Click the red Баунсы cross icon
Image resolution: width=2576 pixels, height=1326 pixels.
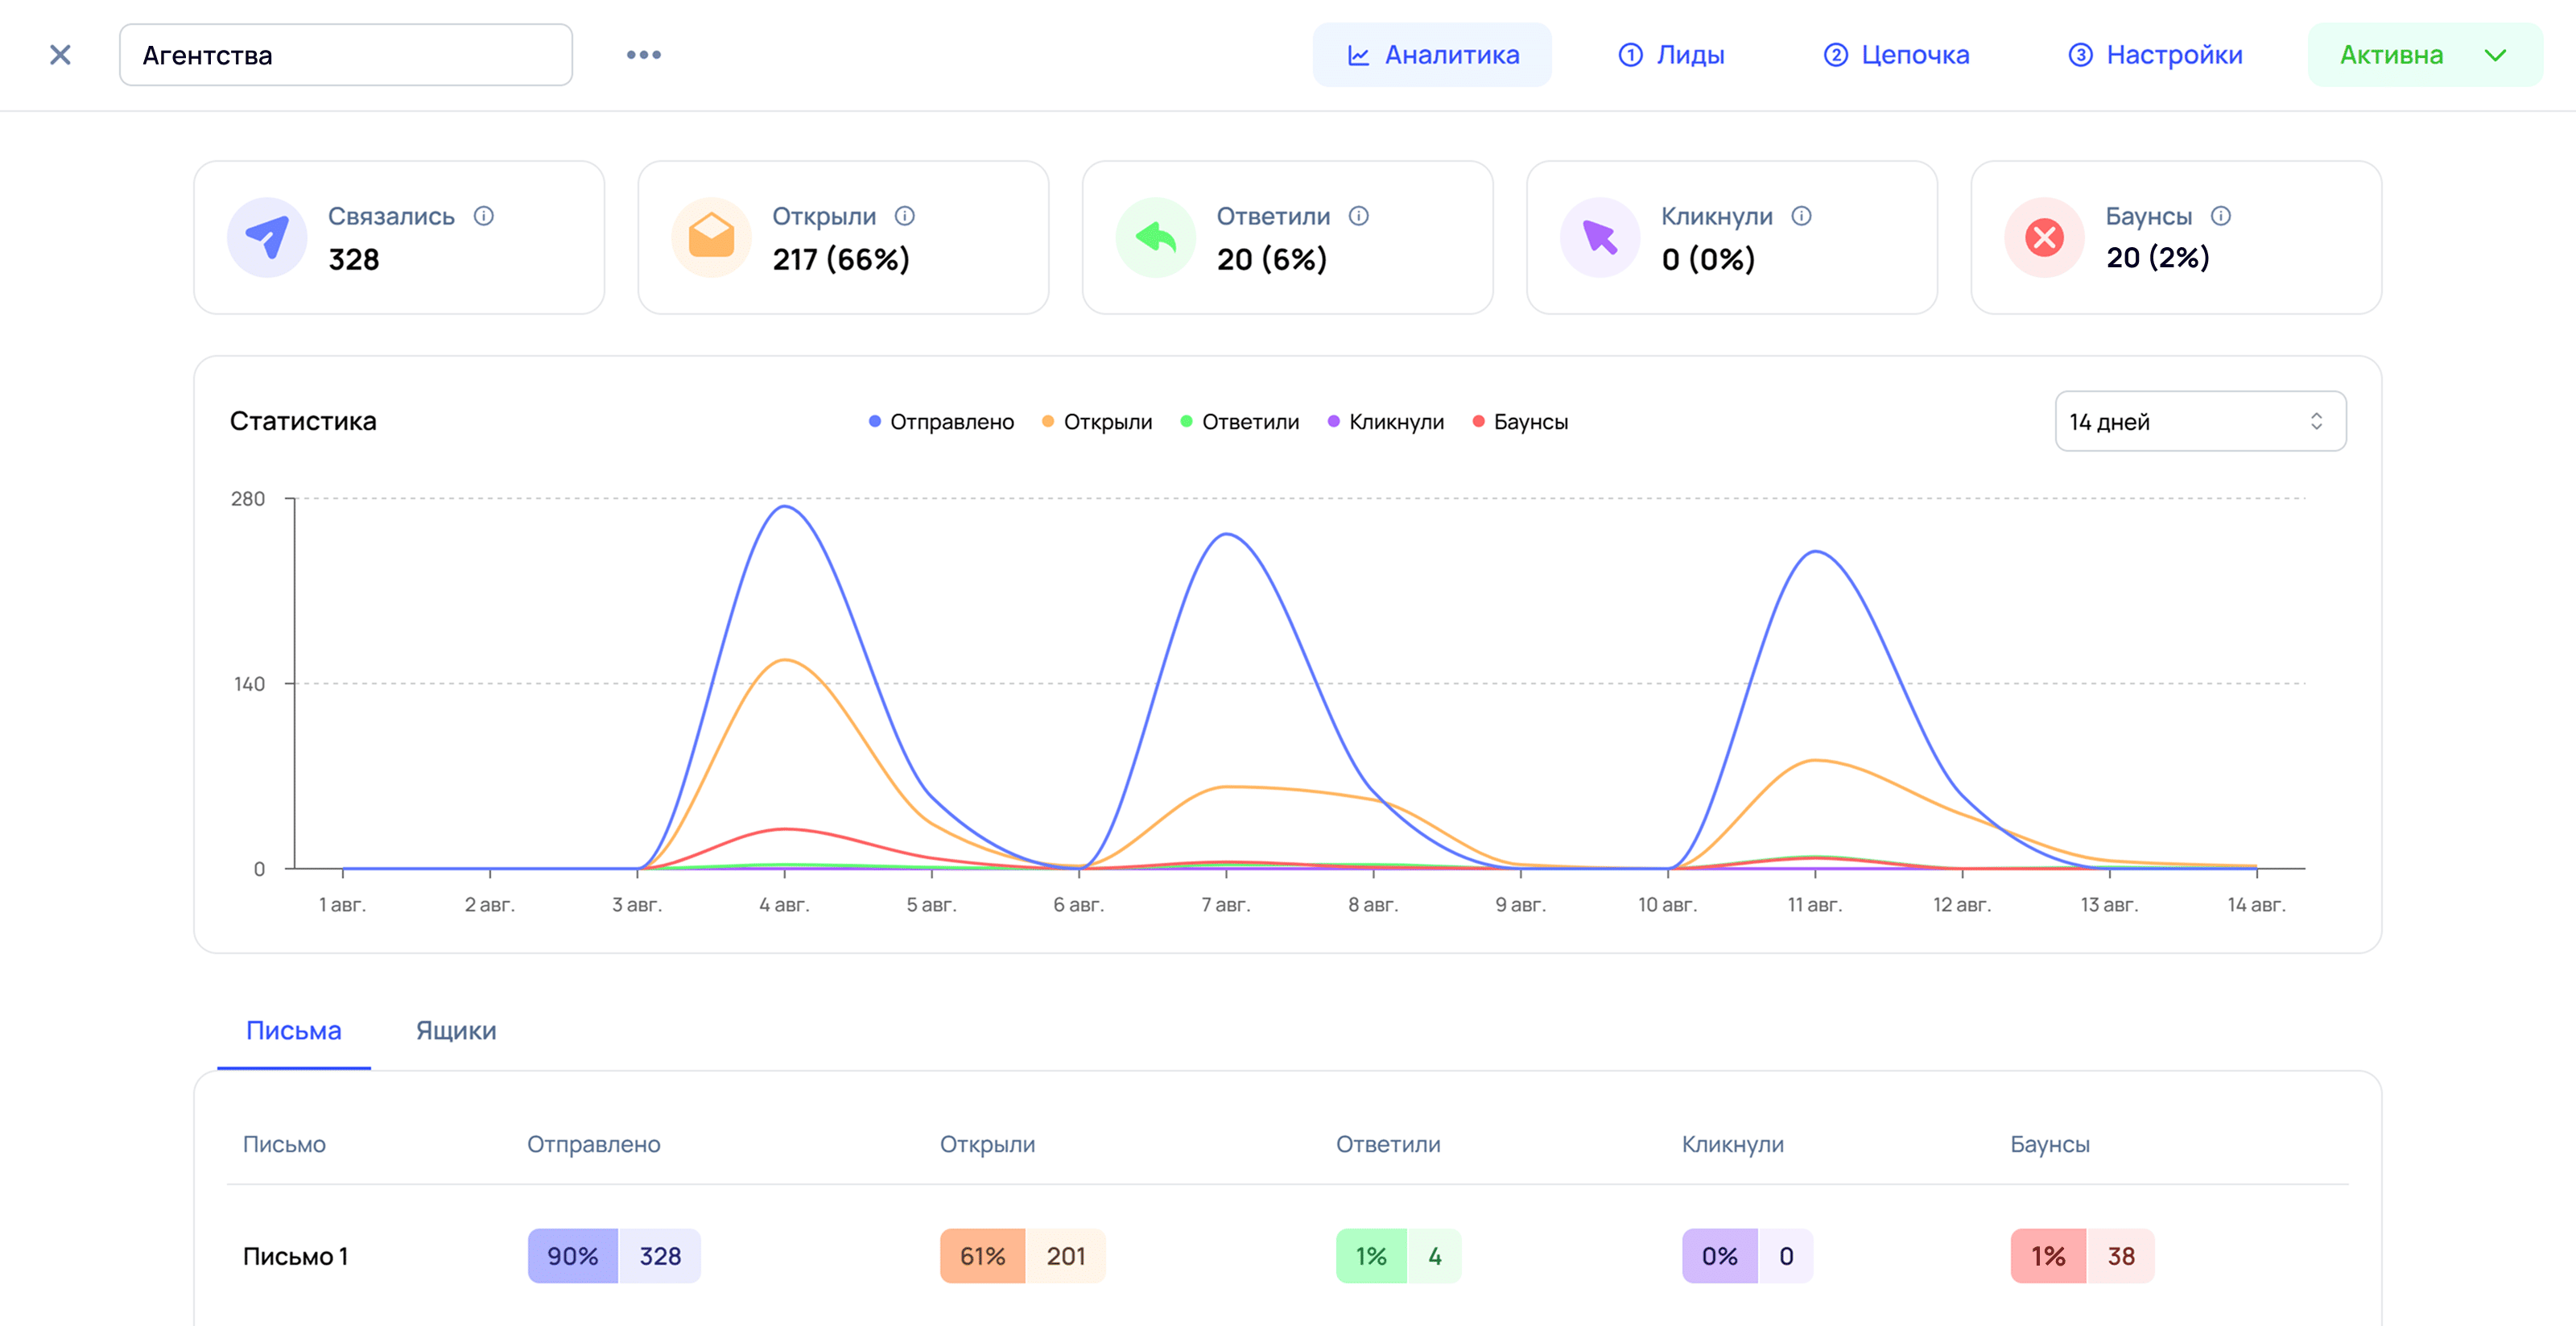click(x=2044, y=238)
